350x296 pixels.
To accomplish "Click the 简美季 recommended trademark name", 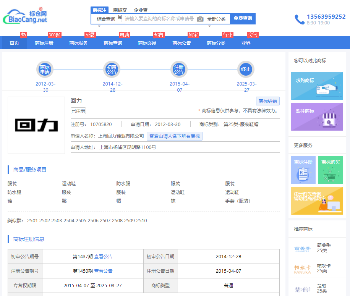I will point(324,245).
